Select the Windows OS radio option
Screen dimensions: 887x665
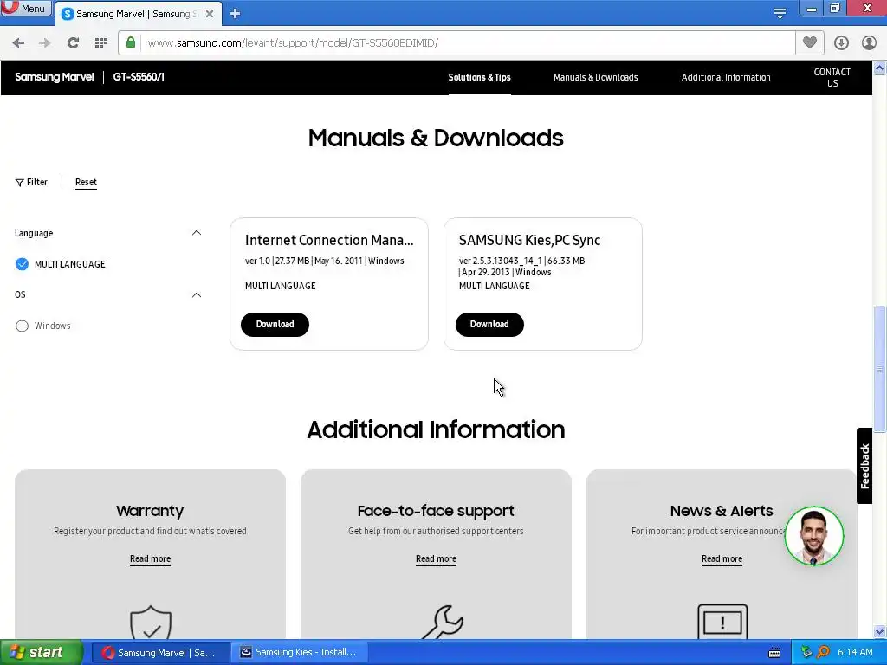(x=22, y=326)
